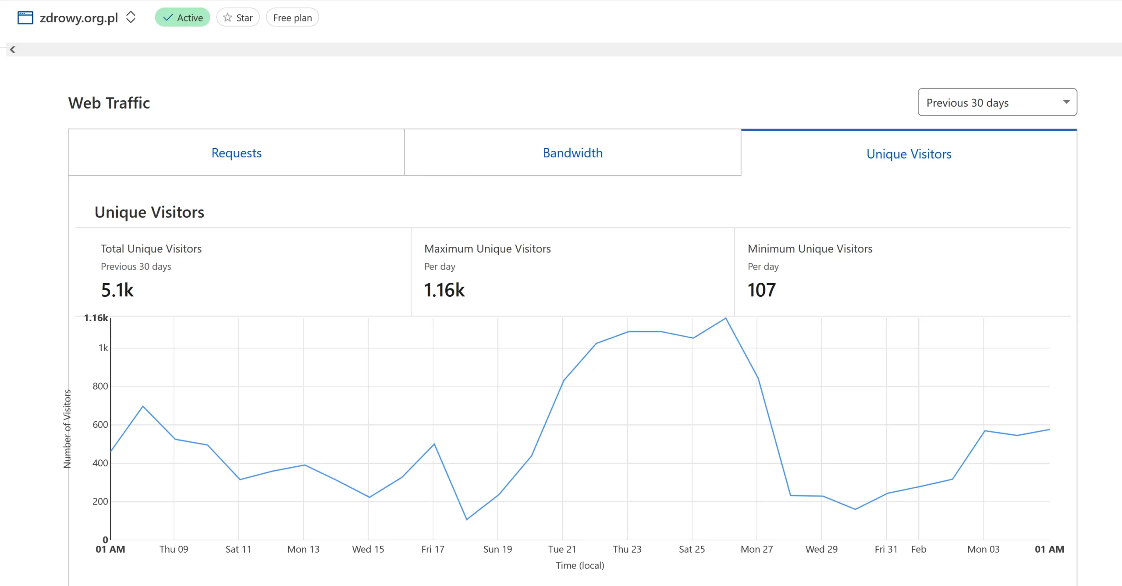The width and height of the screenshot is (1122, 586).
Task: Switch to the Requests tab
Action: [236, 153]
